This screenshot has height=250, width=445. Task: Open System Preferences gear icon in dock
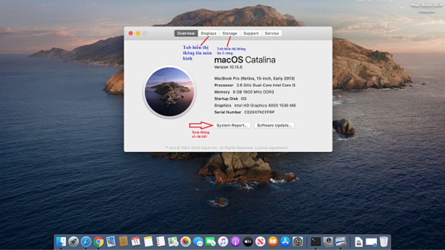click(x=297, y=242)
